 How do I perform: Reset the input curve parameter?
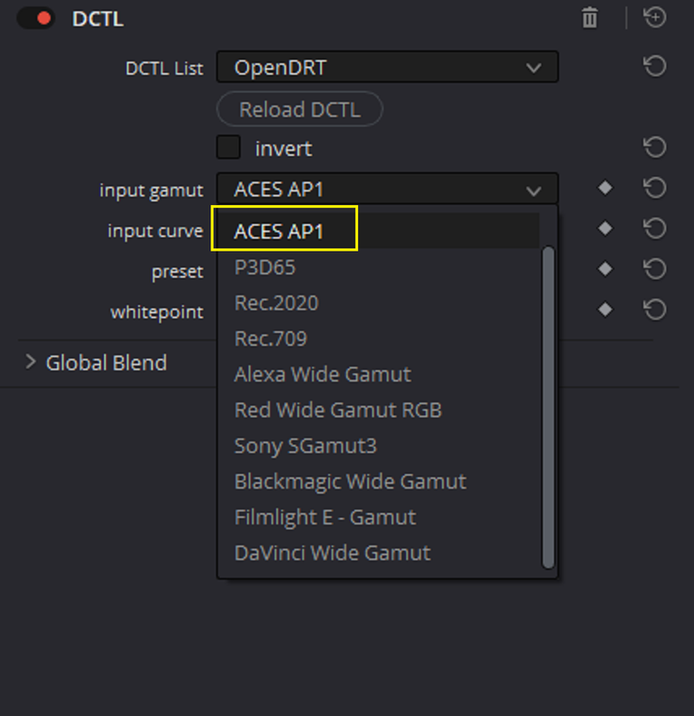point(655,228)
